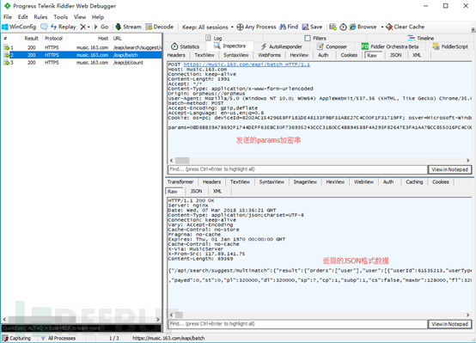This screenshot has height=343, width=476.
Task: Click the Any Process target icon
Action: [240, 27]
